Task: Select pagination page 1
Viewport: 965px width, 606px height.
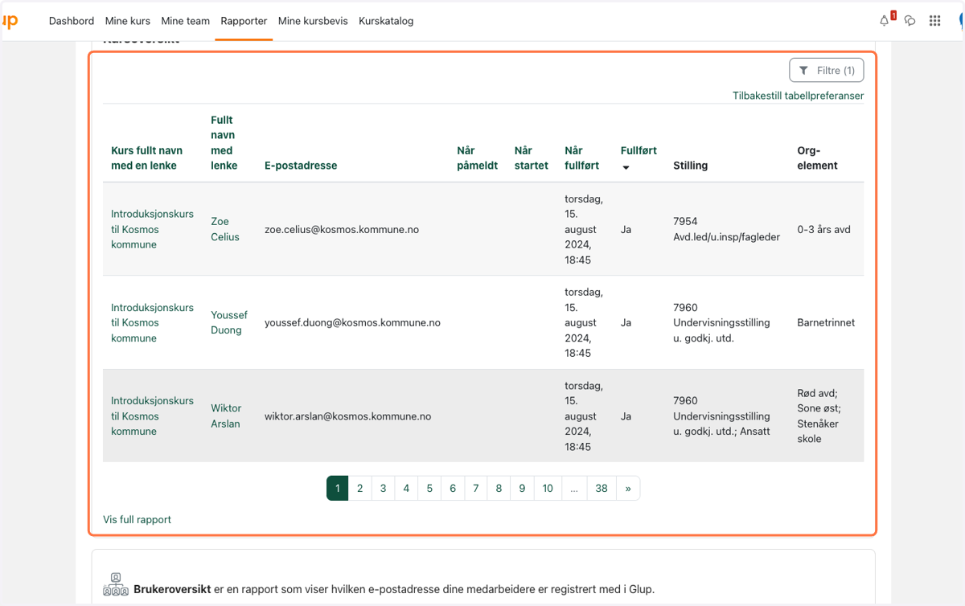Action: tap(337, 488)
